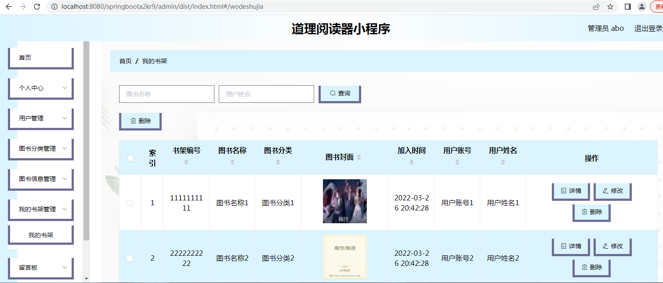
Task: Open 我的书架 submenu item
Action: [41, 235]
